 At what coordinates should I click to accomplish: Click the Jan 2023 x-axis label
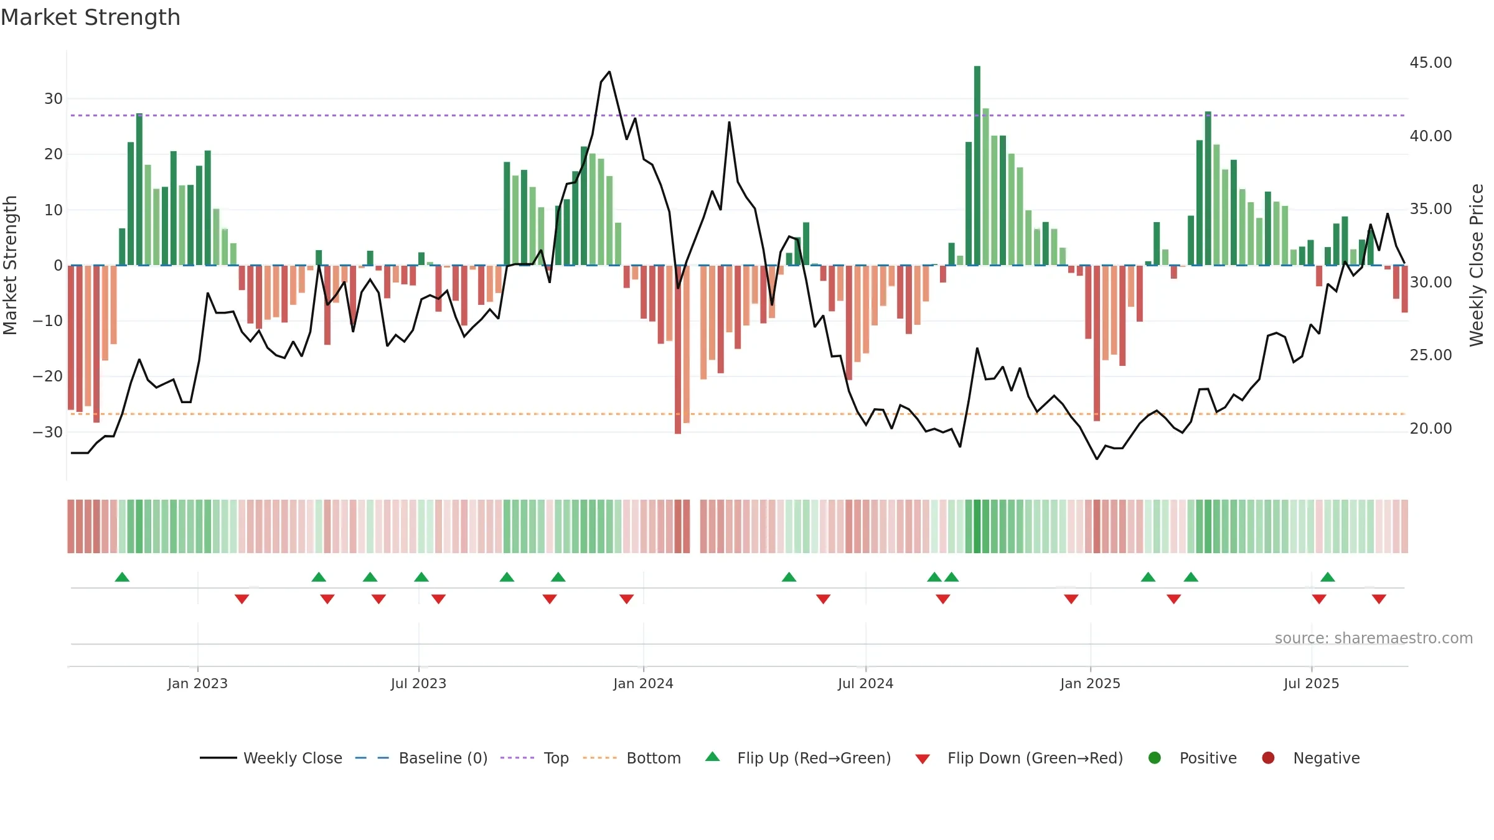pos(197,683)
